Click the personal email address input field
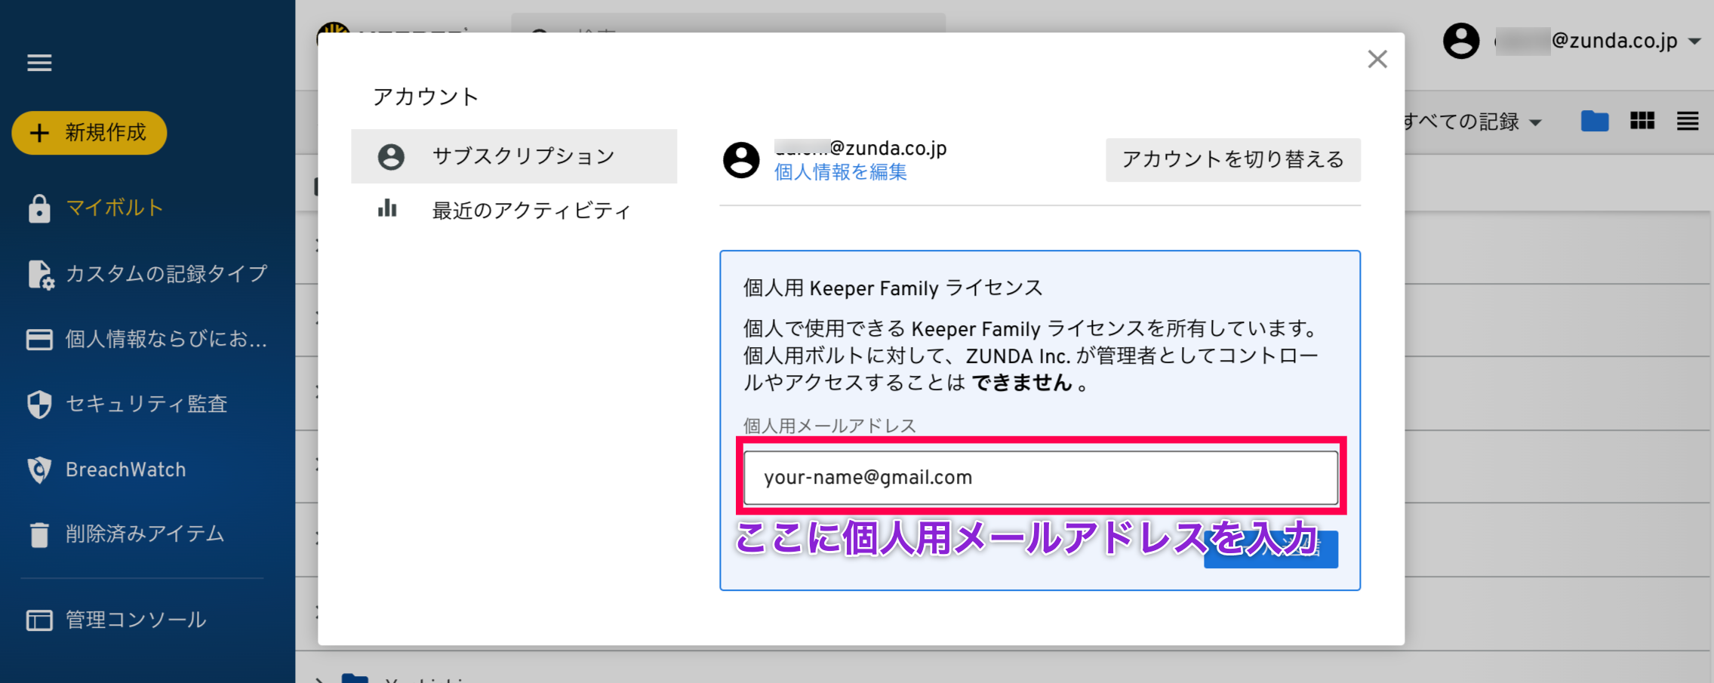The image size is (1714, 683). coord(1041,477)
